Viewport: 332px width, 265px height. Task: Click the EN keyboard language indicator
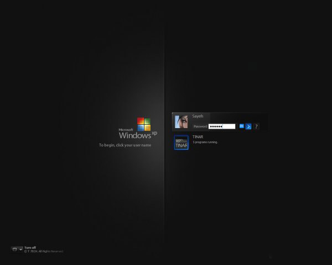click(242, 126)
